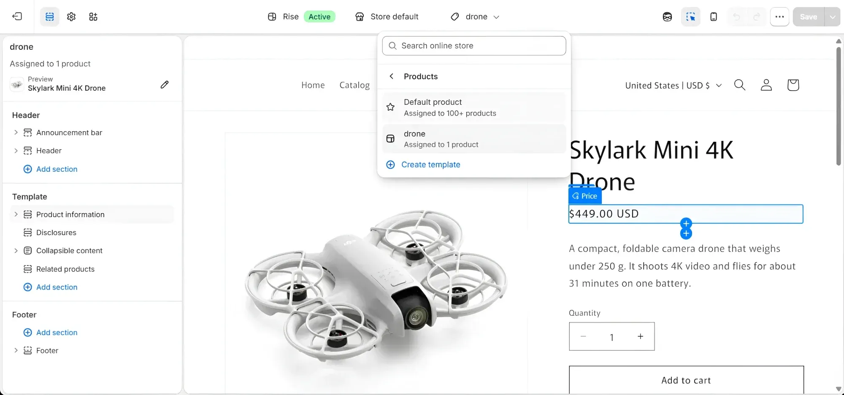Viewport: 844px width, 395px height.
Task: Open the account icon in the store header
Action: 766,85
